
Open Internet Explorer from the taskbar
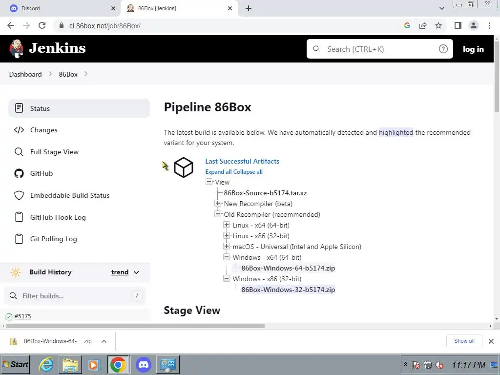click(46, 364)
